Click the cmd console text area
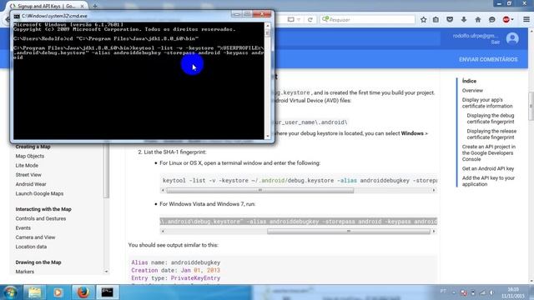The image size is (534, 300). (139, 81)
